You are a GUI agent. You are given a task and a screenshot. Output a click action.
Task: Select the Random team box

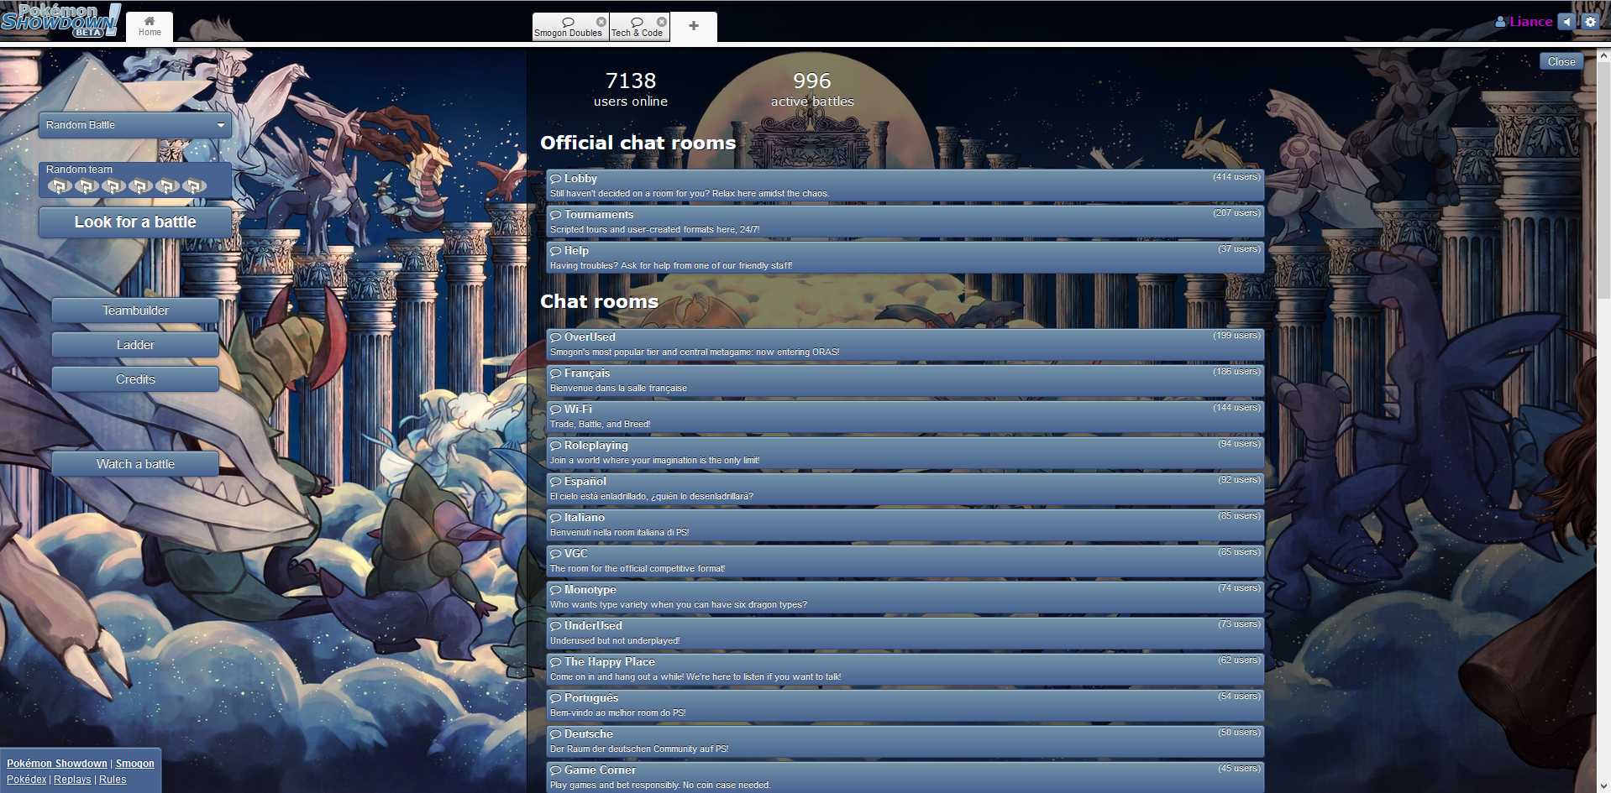[x=135, y=180]
